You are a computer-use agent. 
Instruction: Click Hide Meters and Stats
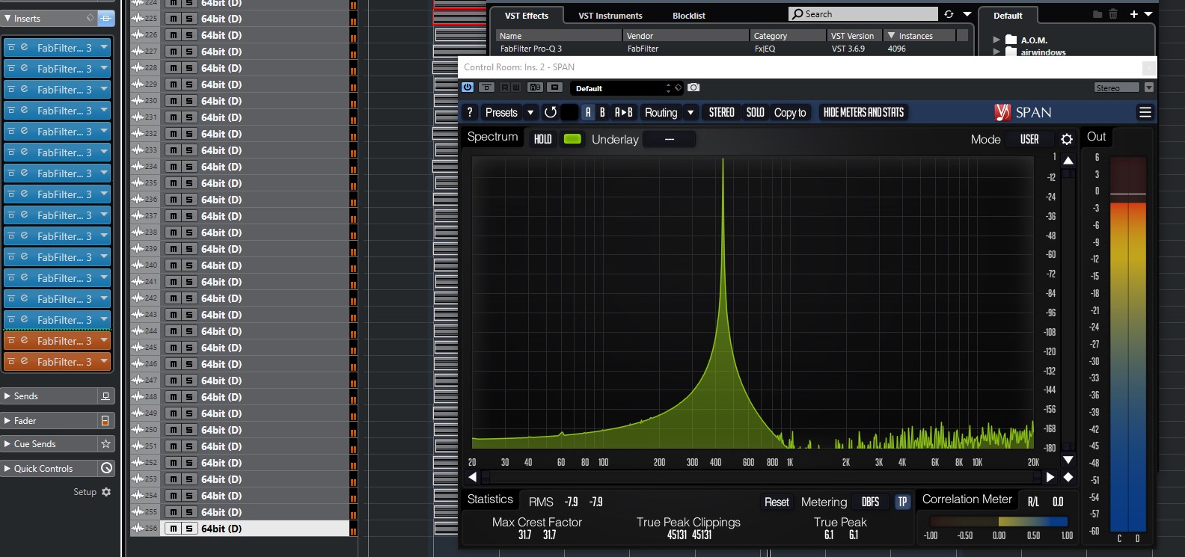coord(863,112)
